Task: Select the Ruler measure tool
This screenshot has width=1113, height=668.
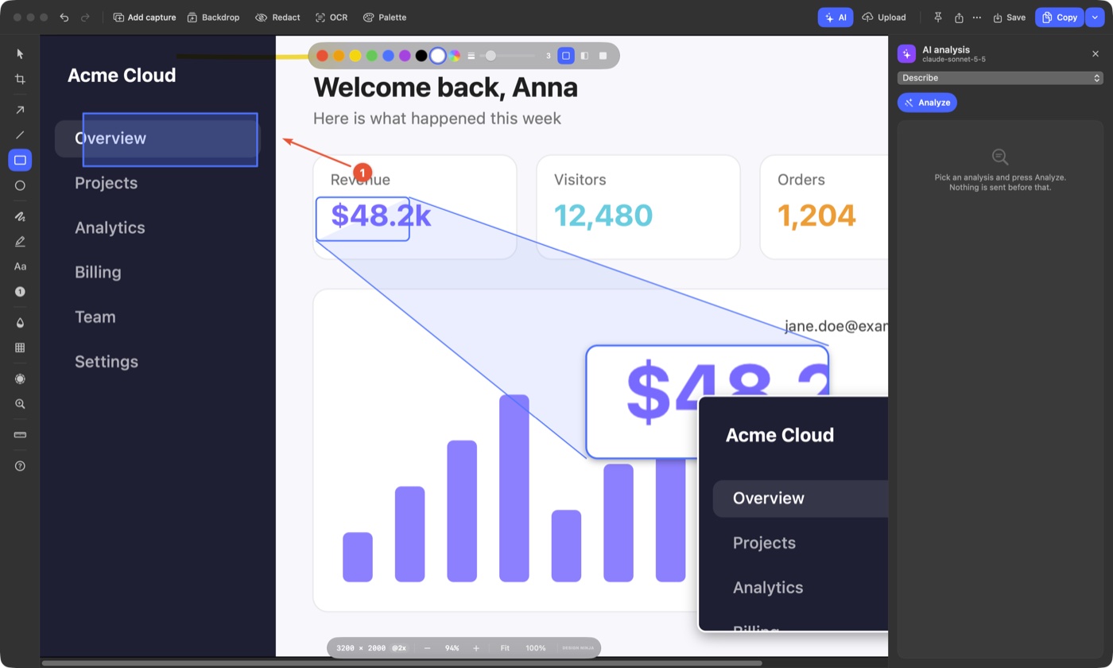Action: click(x=20, y=435)
